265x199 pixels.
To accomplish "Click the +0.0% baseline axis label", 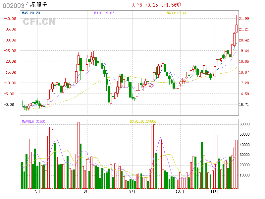I will [x=10, y=104].
